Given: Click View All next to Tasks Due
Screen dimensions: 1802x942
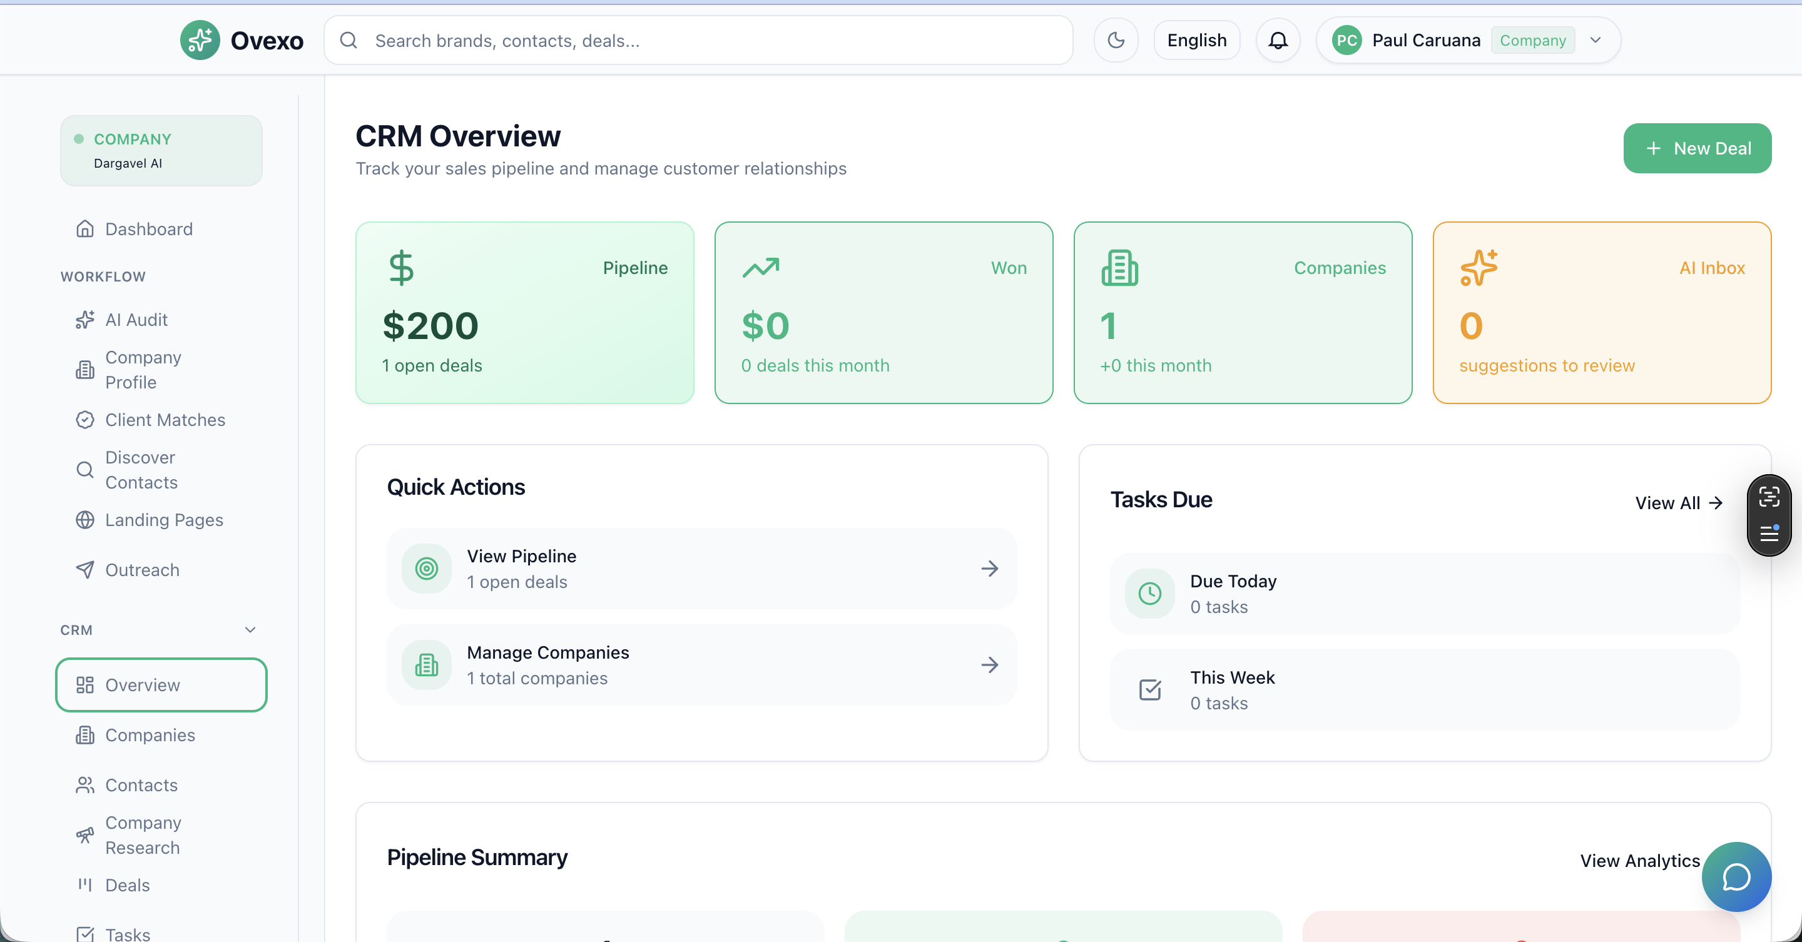Looking at the screenshot, I should click(1679, 502).
